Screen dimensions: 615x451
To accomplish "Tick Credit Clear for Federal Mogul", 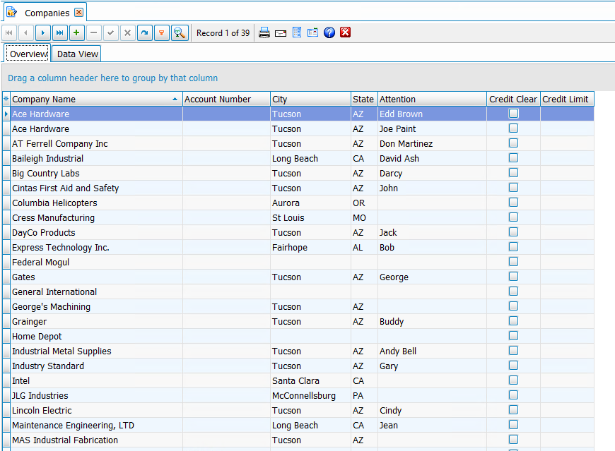I will [x=513, y=262].
